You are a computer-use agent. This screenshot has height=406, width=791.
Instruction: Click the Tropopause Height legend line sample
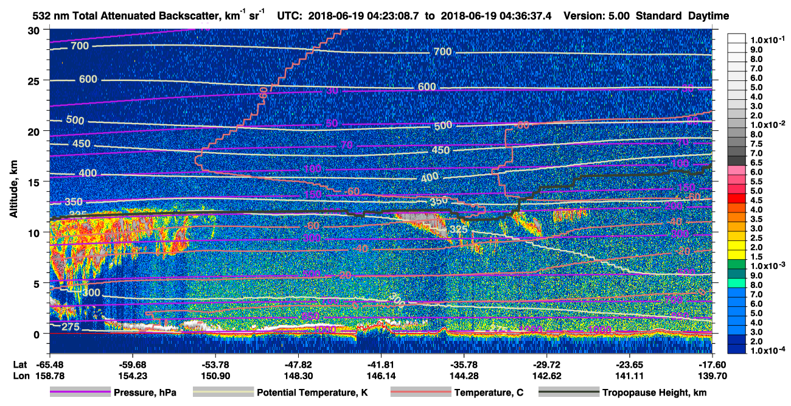[569, 393]
